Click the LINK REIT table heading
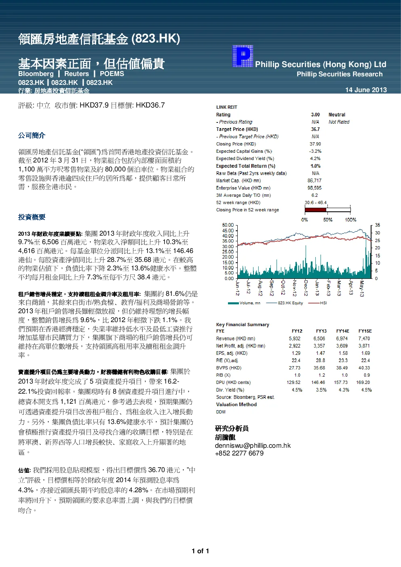401x567 pixels. (227, 107)
